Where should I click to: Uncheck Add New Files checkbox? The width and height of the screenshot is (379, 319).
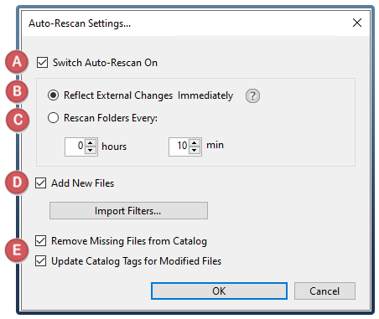41,183
